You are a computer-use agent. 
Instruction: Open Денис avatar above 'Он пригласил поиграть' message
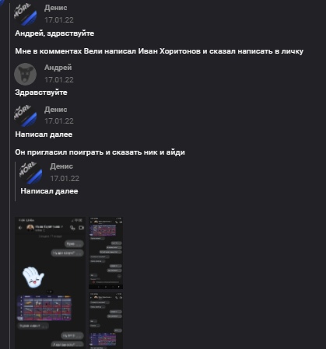coord(25,116)
